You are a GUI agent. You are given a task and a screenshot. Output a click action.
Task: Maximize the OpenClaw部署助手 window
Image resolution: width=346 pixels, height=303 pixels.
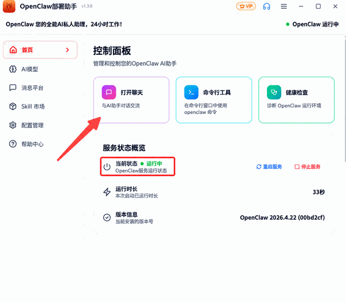tap(318, 6)
